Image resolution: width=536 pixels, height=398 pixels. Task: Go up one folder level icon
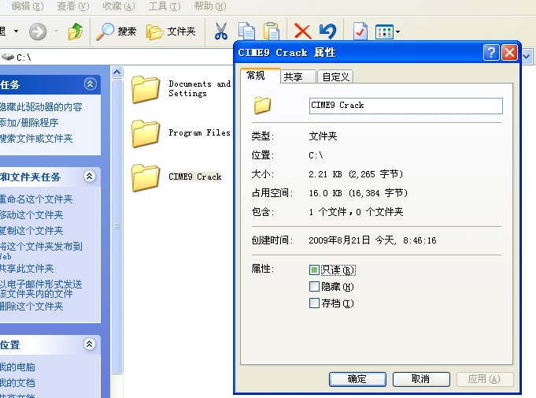76,32
